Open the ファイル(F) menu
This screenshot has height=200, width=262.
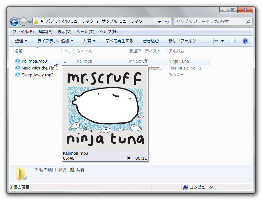pyautogui.click(x=23, y=32)
